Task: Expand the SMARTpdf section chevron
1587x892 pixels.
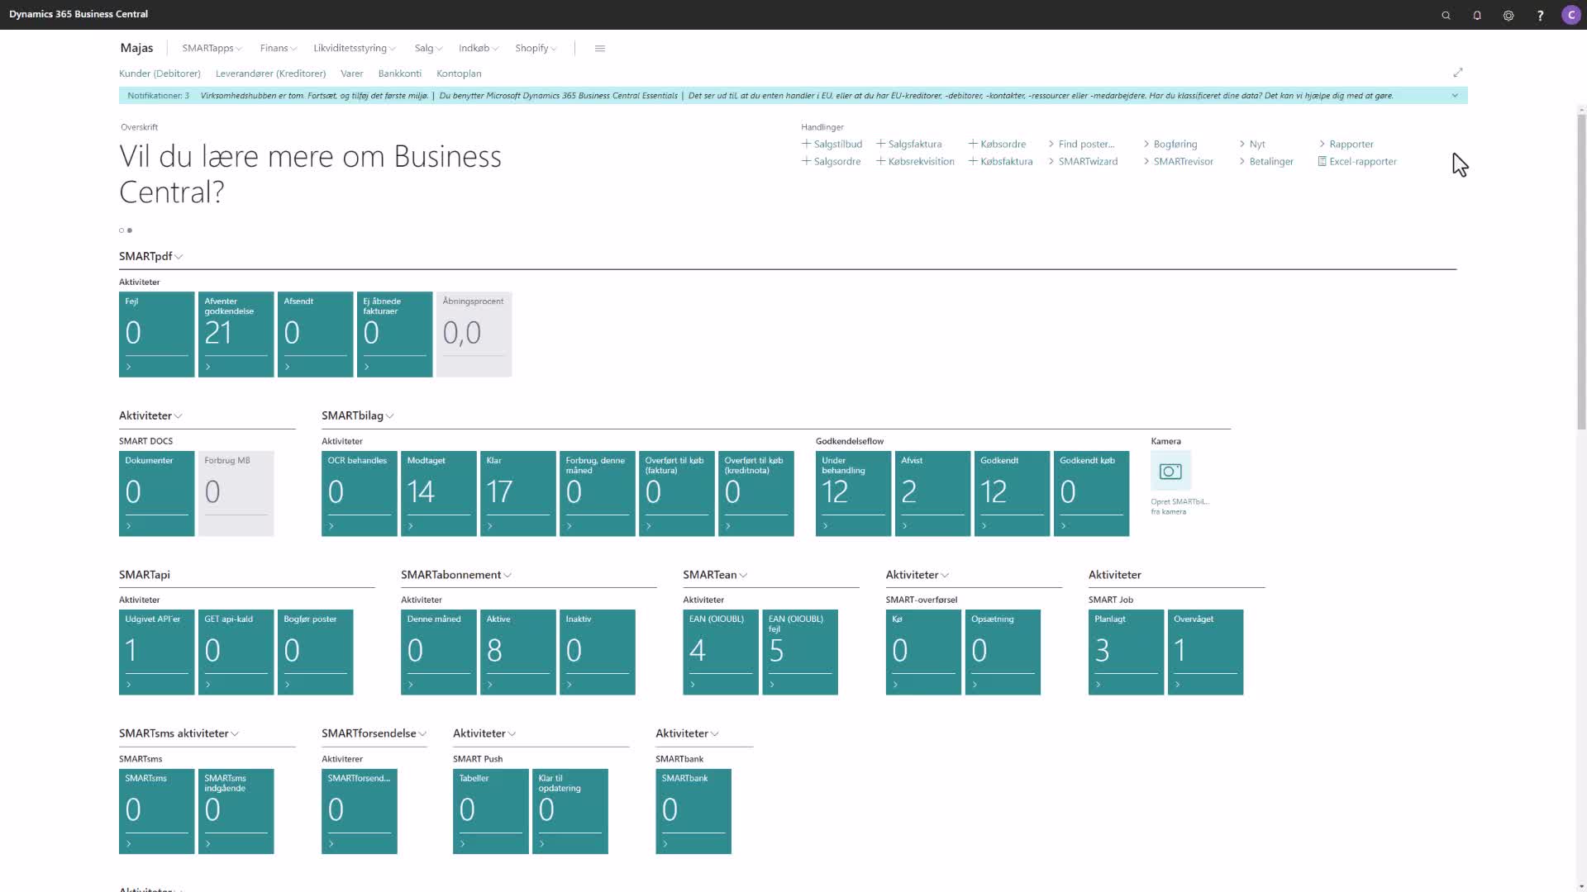Action: (179, 257)
